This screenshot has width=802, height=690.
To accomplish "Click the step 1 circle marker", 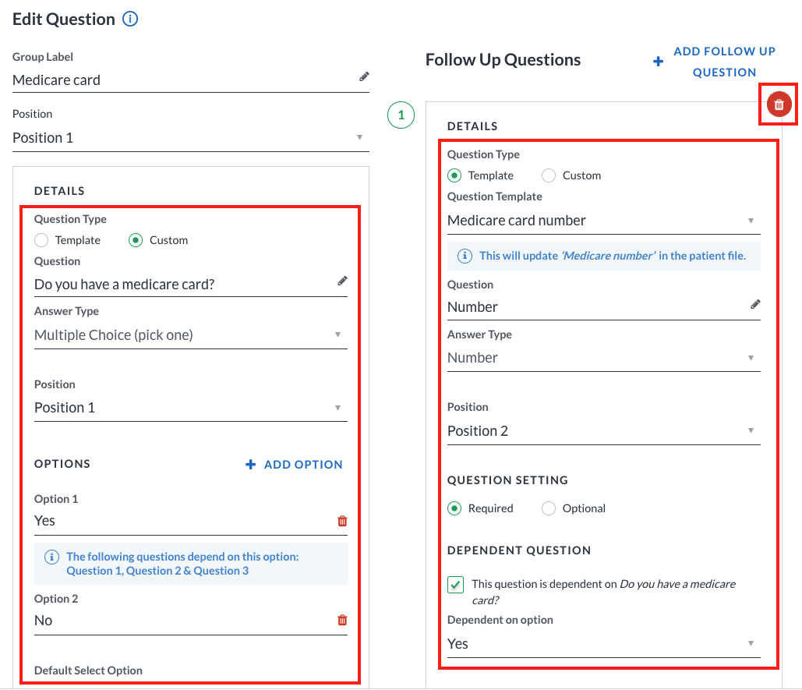I will (401, 115).
